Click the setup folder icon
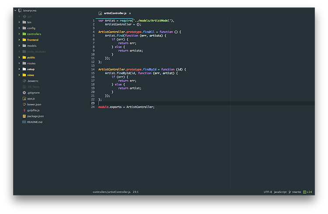The image size is (328, 214). click(x=24, y=69)
